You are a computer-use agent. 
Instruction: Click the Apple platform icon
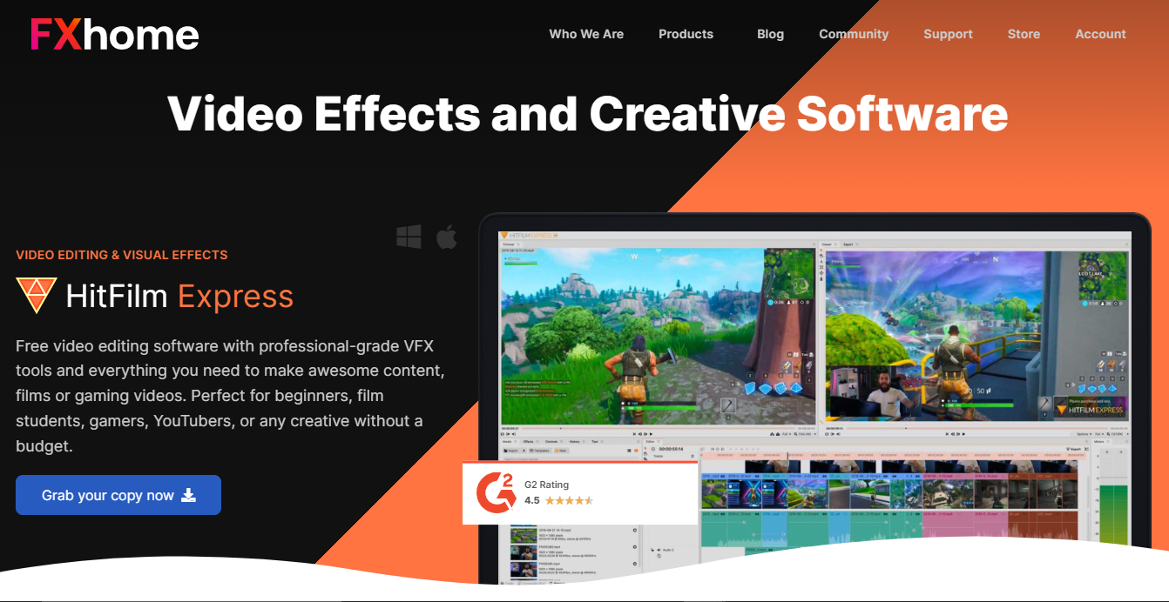tap(447, 237)
